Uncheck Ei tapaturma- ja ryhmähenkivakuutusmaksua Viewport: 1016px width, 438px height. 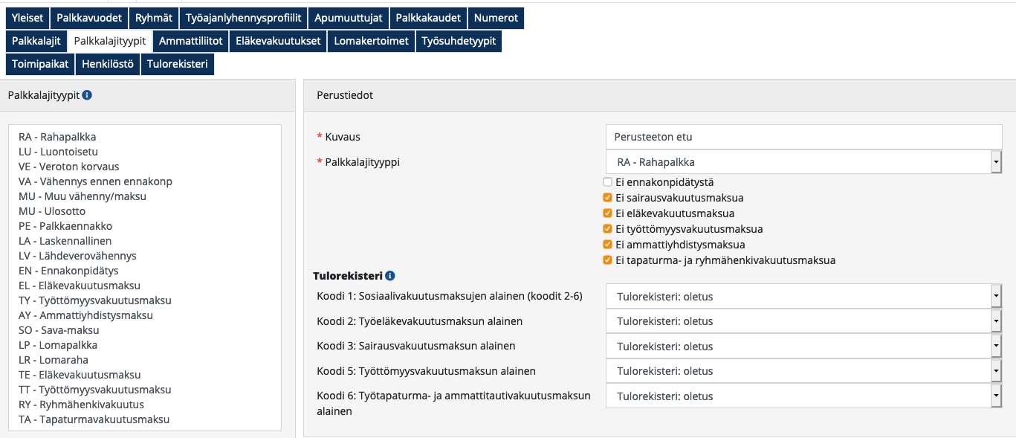608,260
